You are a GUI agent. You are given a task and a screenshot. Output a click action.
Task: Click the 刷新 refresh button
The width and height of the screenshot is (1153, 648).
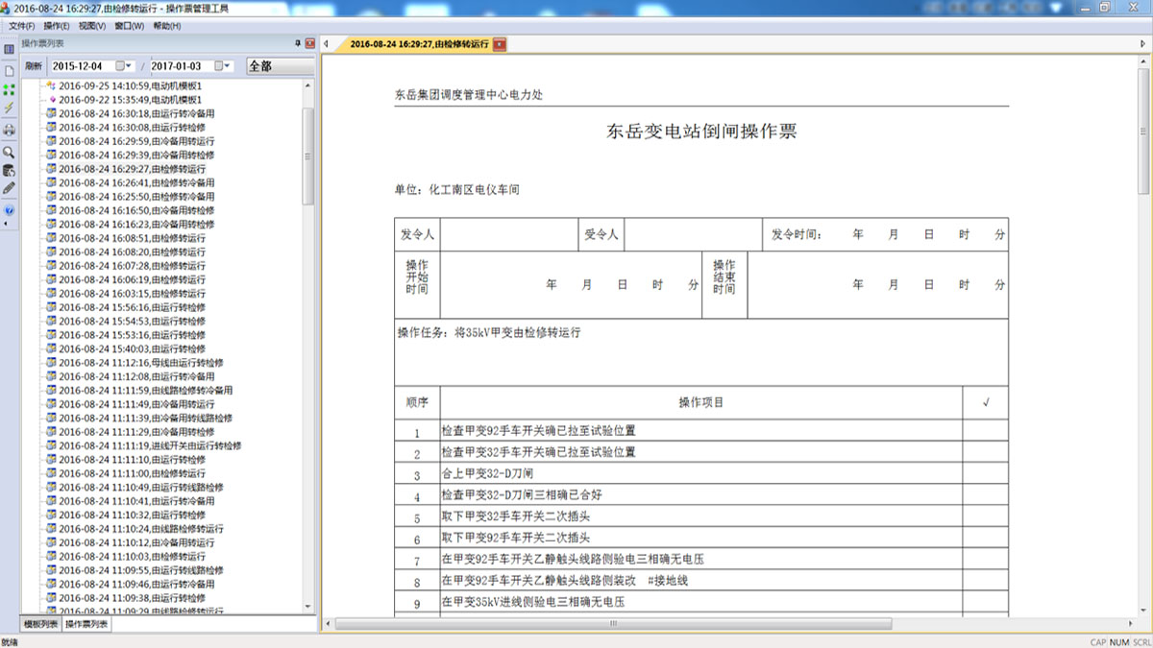point(34,66)
